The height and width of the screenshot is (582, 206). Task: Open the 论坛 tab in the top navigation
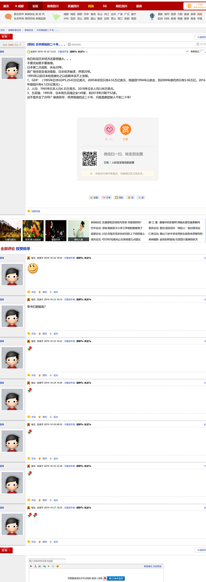[35, 6]
